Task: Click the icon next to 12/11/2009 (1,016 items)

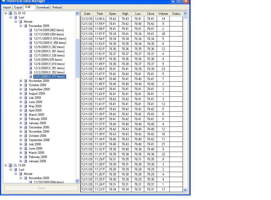Action: 30,39
